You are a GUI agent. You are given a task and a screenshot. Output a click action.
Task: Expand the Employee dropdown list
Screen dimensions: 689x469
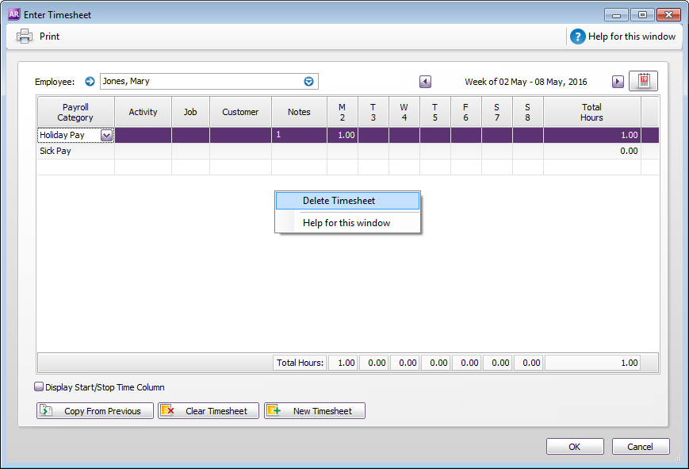pyautogui.click(x=309, y=82)
